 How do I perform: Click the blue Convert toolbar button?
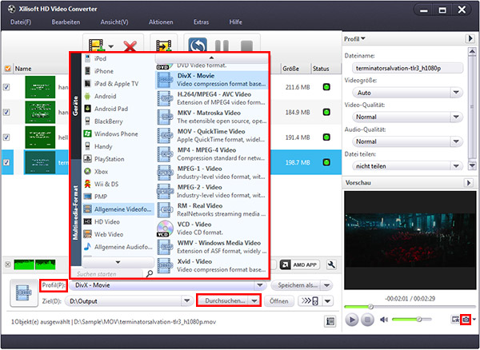click(198, 45)
